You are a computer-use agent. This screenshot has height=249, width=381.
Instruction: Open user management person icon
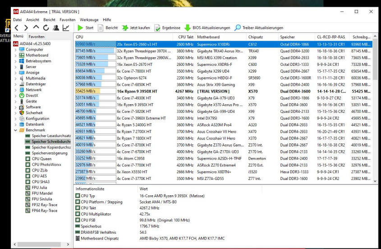coord(56,28)
